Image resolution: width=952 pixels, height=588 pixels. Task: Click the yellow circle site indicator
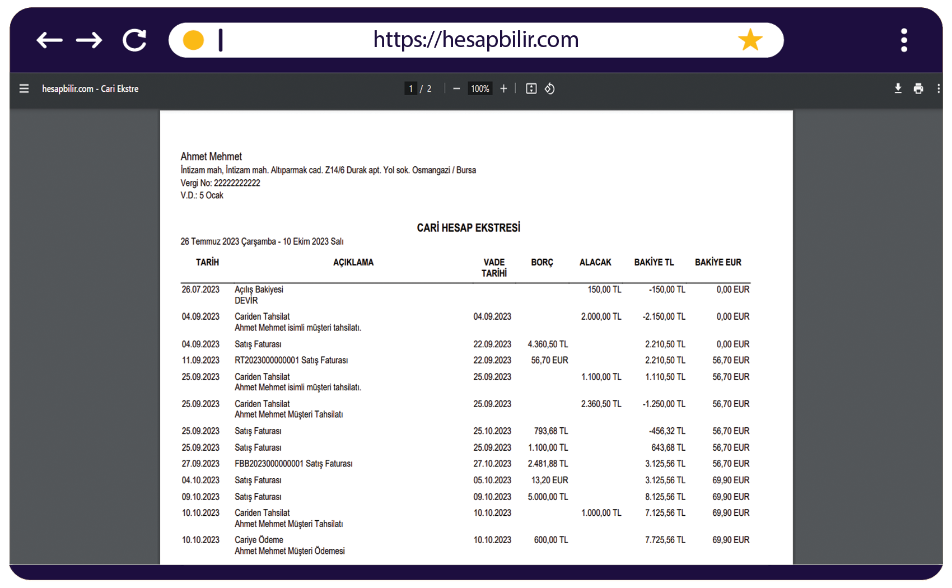193,40
